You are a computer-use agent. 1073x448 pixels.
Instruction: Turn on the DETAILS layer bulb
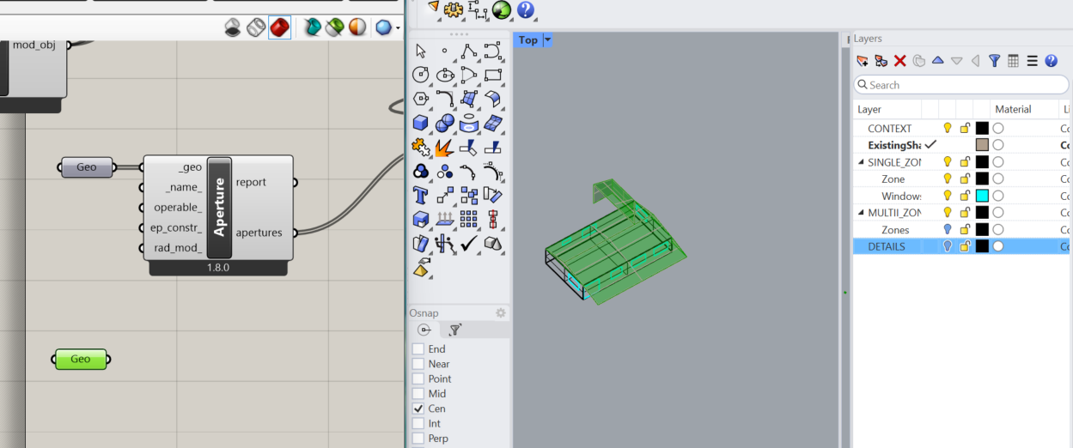click(x=948, y=246)
